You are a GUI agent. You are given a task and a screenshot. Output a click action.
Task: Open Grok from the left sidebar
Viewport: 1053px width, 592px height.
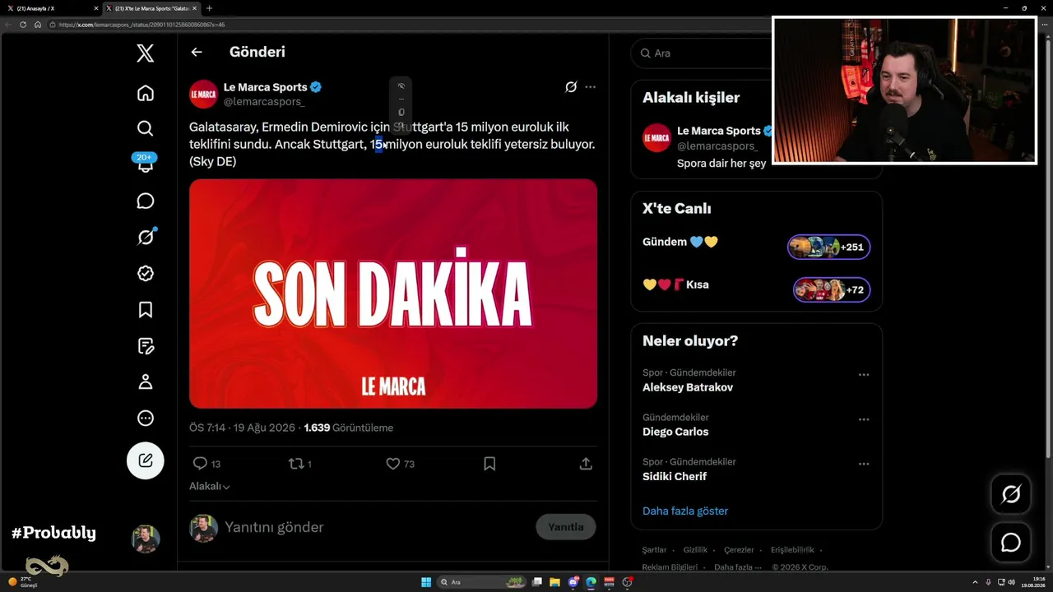[x=146, y=237]
